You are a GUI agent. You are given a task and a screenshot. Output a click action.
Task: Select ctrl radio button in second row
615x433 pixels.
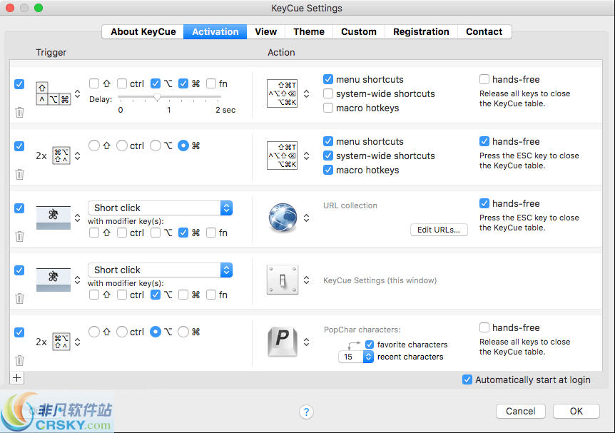(x=122, y=146)
